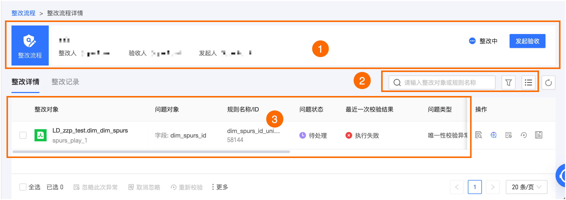Click the 发起验收 button

click(527, 41)
